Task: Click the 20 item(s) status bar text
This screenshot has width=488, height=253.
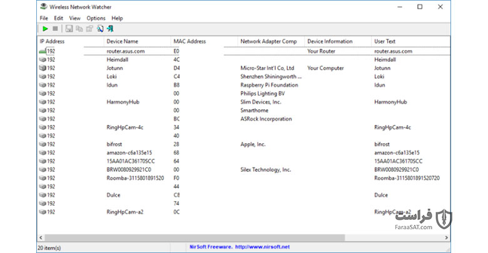Action: pyautogui.click(x=49, y=248)
